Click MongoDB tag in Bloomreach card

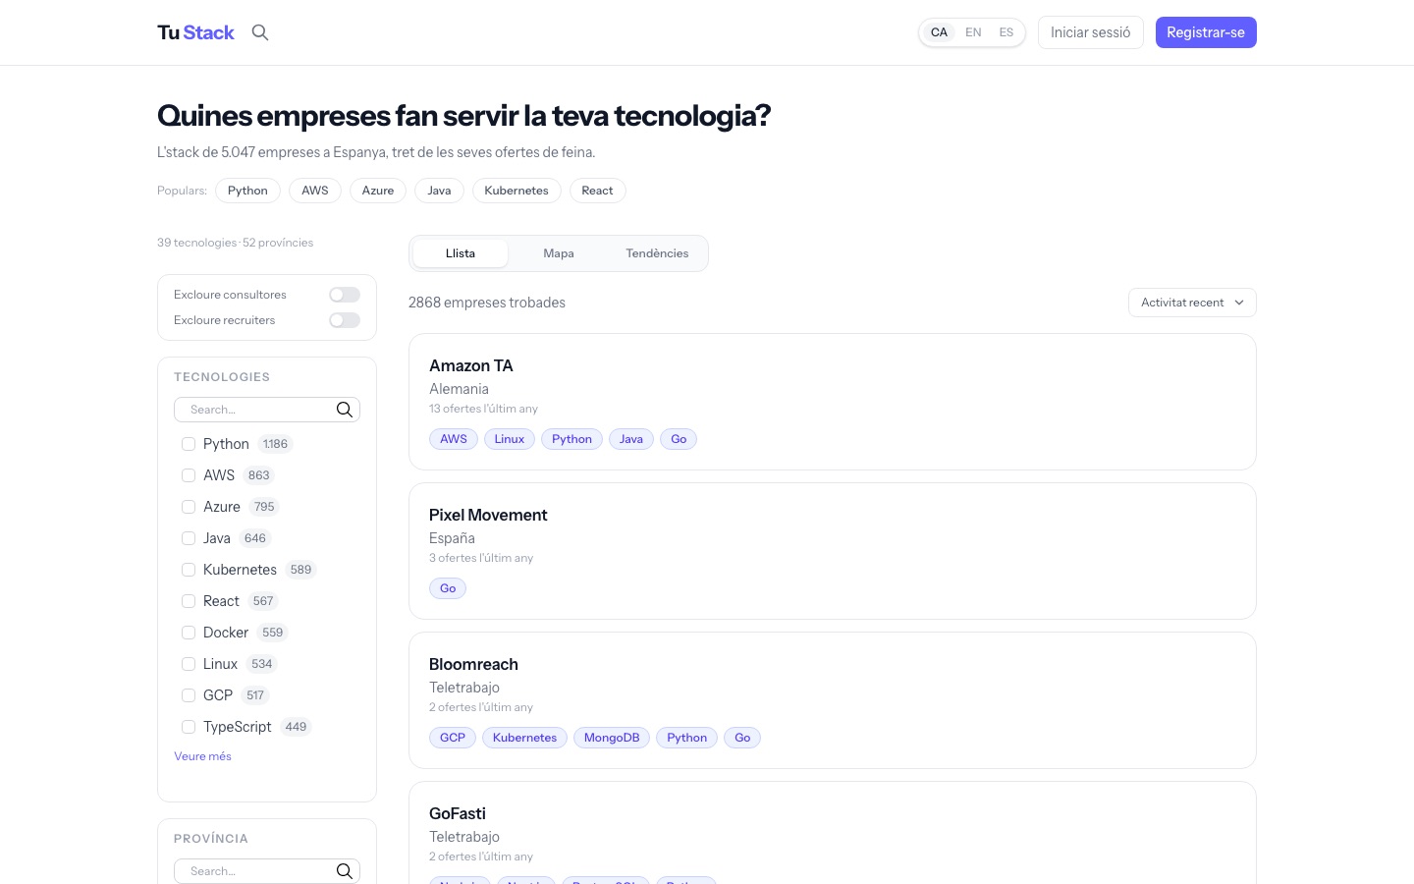(x=612, y=738)
